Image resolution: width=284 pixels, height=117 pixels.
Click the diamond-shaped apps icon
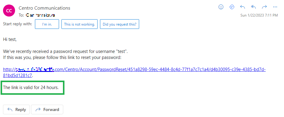(232, 7)
